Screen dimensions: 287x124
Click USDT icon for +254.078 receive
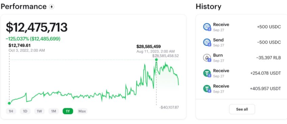(x=207, y=73)
